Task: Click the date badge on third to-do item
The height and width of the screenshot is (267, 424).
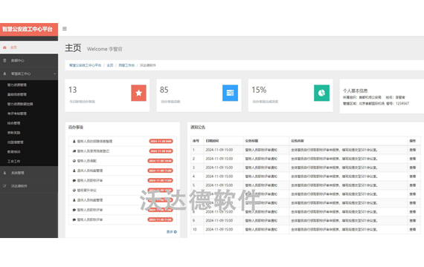Action: point(161,161)
